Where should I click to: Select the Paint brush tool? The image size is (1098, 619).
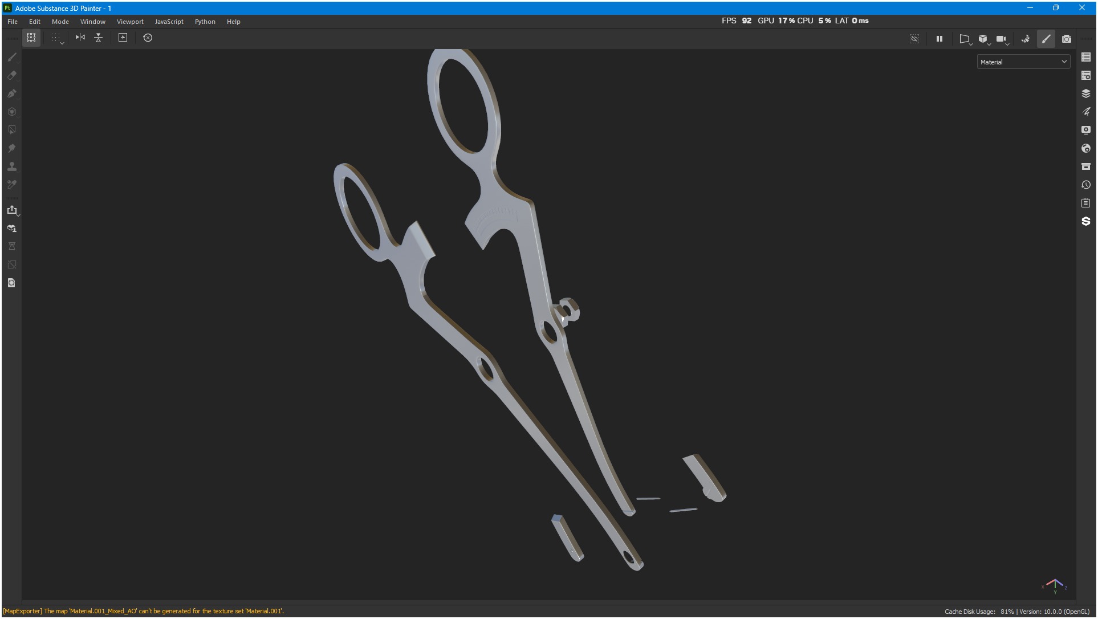(x=12, y=57)
